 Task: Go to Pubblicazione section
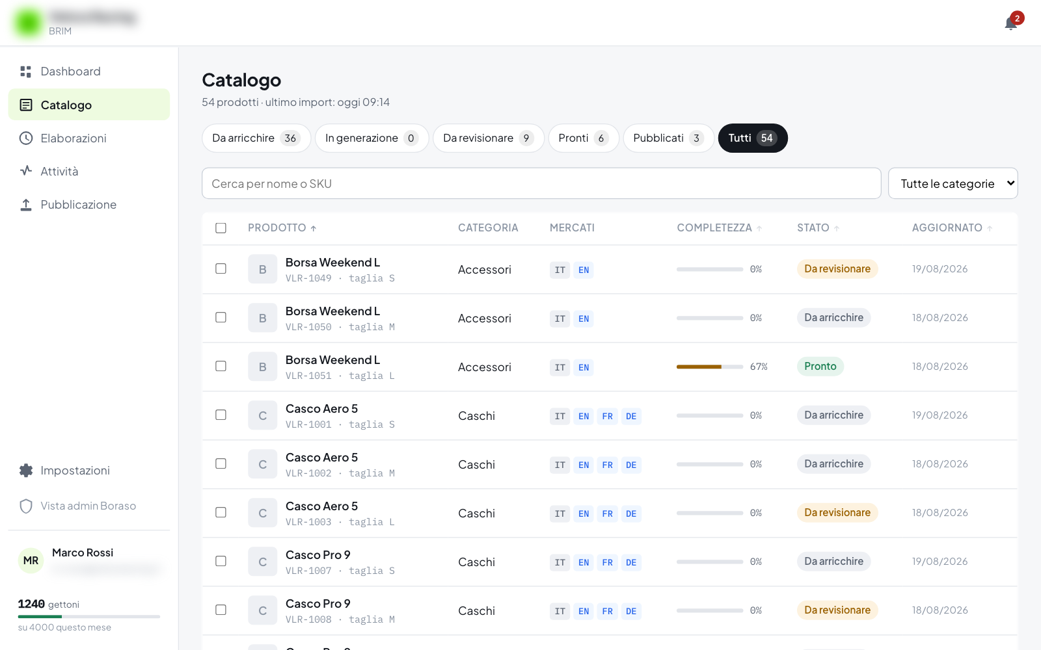pos(89,204)
